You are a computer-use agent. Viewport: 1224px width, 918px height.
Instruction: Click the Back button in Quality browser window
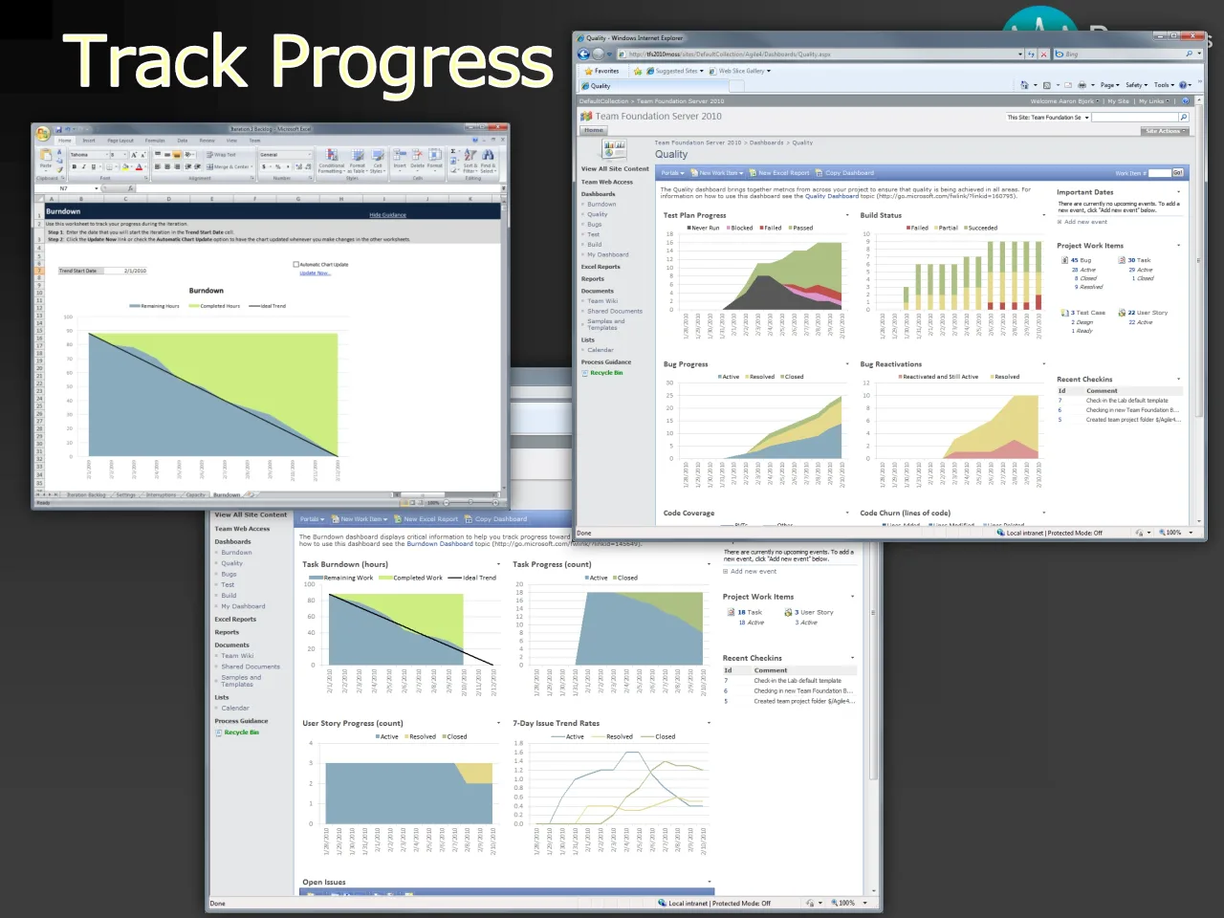point(584,54)
